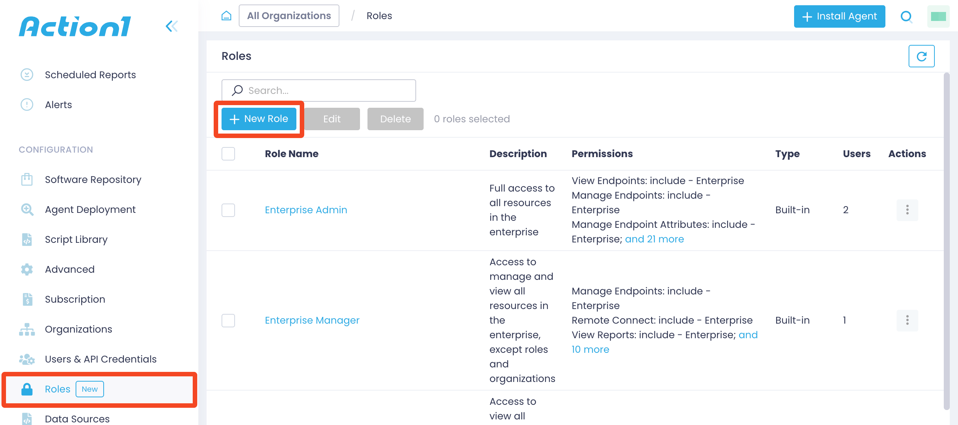
Task: Click the New badge next to Roles
Action: 90,389
